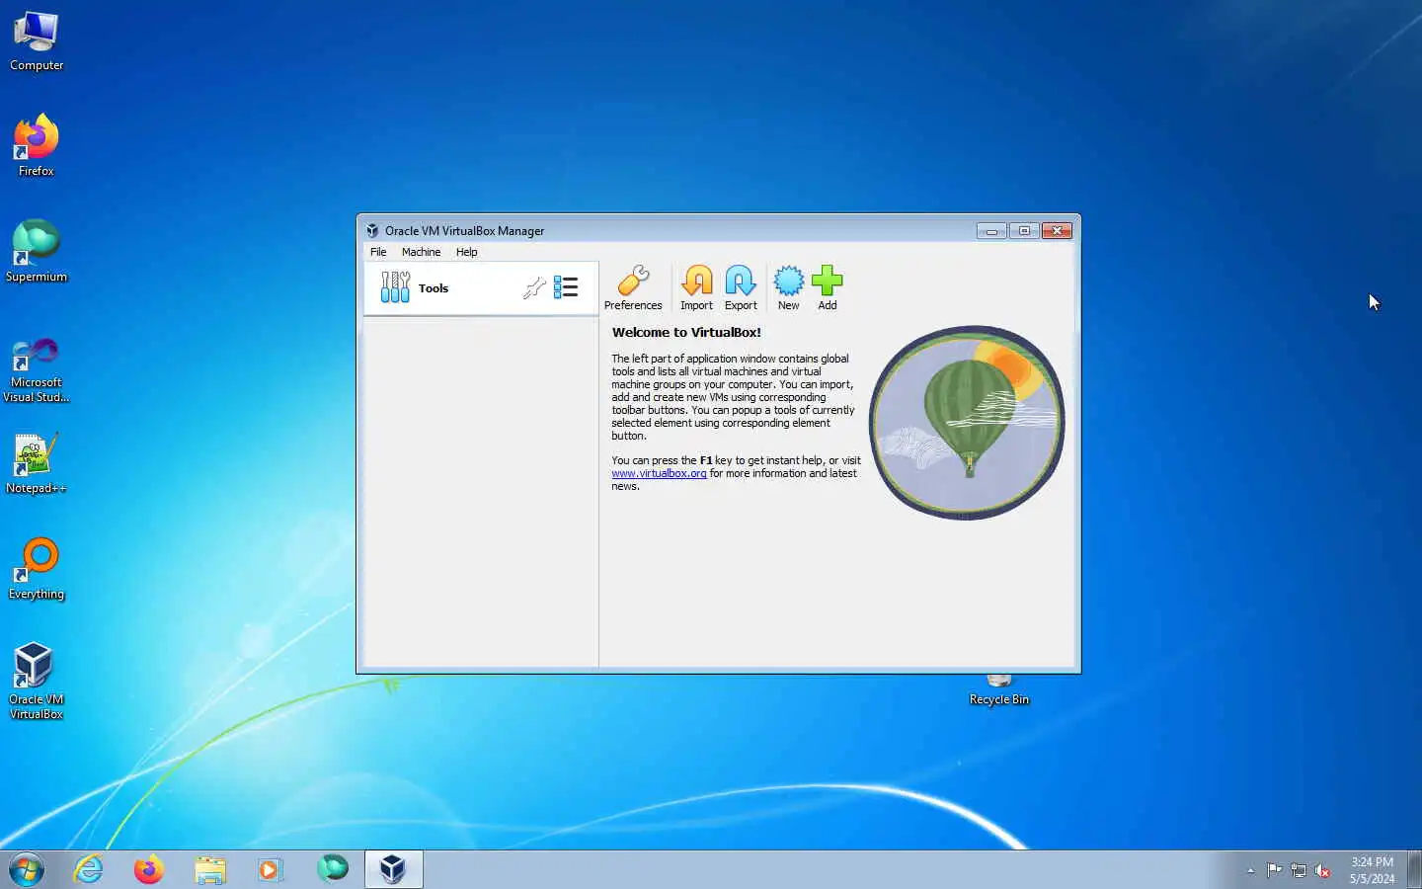Minimize the VirtualBox Manager window

point(991,230)
